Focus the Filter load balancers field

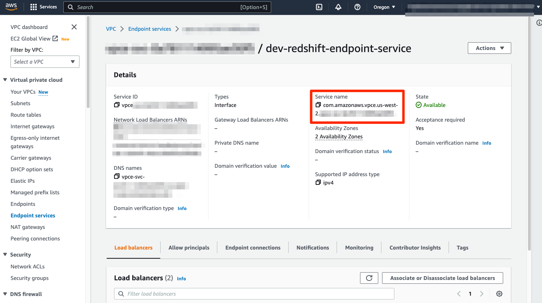(x=254, y=294)
